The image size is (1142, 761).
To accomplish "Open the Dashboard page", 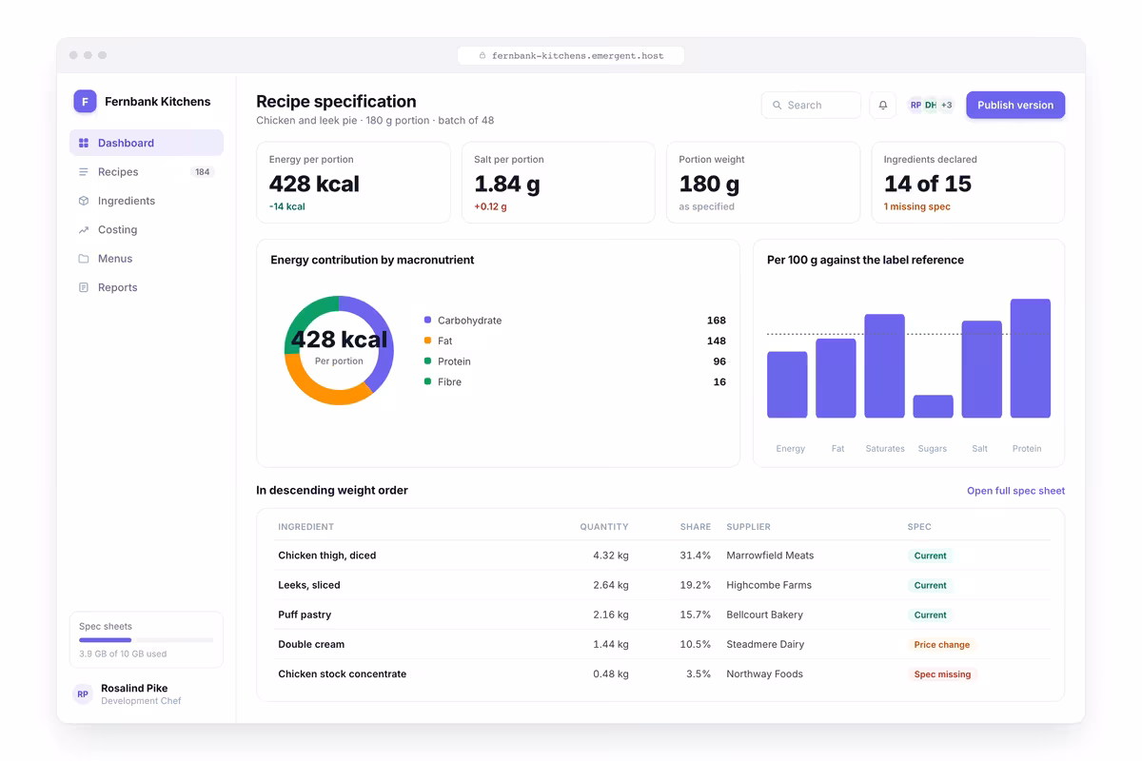I will click(x=147, y=143).
